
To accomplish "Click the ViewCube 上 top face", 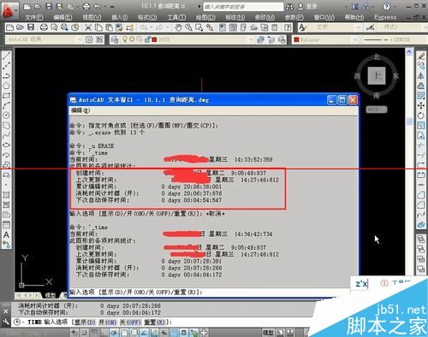I will pyautogui.click(x=377, y=76).
